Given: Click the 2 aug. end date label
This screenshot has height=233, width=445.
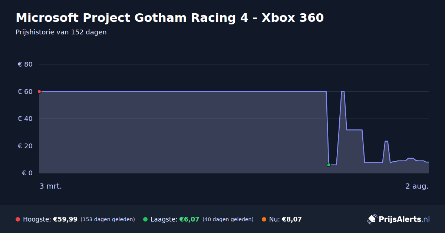Looking at the screenshot, I should 417,186.
